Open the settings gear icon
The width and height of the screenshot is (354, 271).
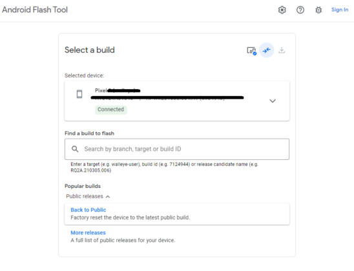[282, 10]
